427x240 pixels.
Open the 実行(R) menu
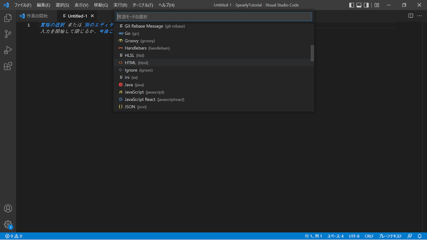pyautogui.click(x=120, y=5)
